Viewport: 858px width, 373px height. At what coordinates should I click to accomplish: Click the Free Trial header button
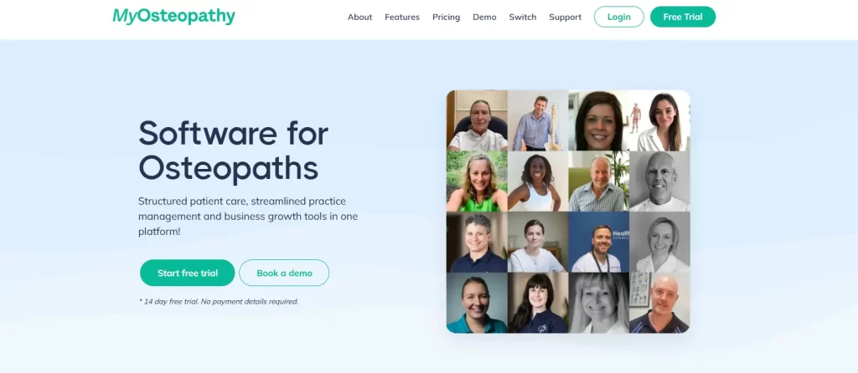[x=683, y=17]
